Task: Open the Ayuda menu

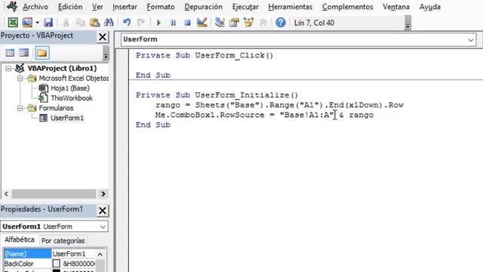Action: coord(429,7)
